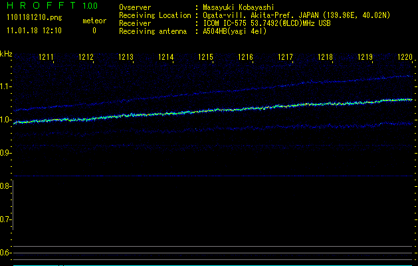Click the 0.8 kHz frequency label
The width and height of the screenshot is (418, 266).
coord(6,186)
